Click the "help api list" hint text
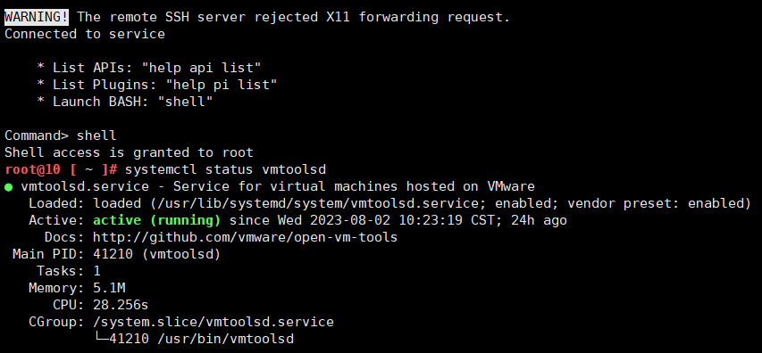The image size is (762, 353). point(205,68)
